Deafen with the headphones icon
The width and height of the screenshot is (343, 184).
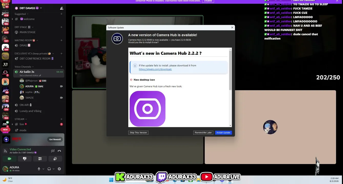tap(49, 169)
